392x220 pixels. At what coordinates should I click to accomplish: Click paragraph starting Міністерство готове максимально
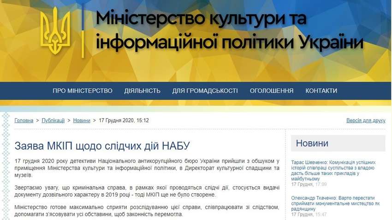point(147,211)
